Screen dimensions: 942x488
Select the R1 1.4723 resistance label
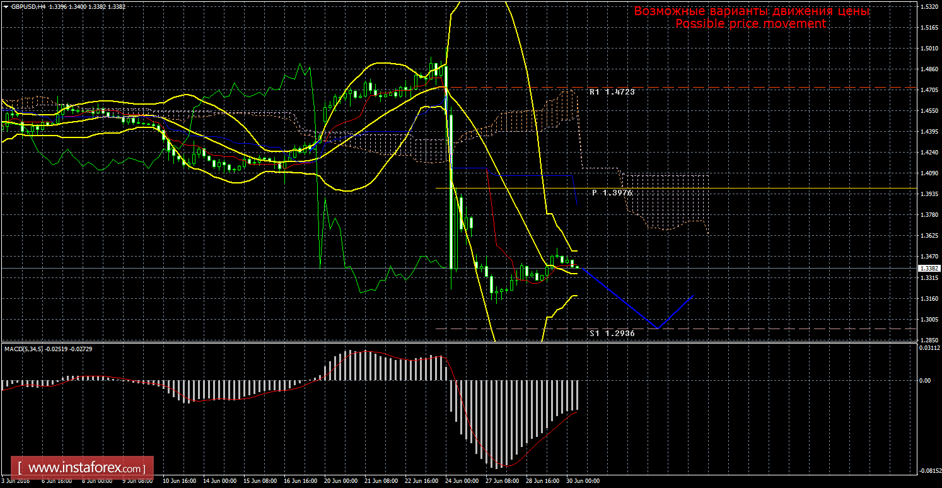(x=612, y=92)
